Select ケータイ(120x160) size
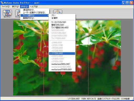 pos(62,22)
